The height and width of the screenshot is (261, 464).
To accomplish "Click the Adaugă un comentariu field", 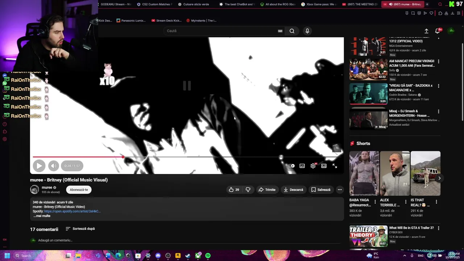I will click(x=188, y=240).
